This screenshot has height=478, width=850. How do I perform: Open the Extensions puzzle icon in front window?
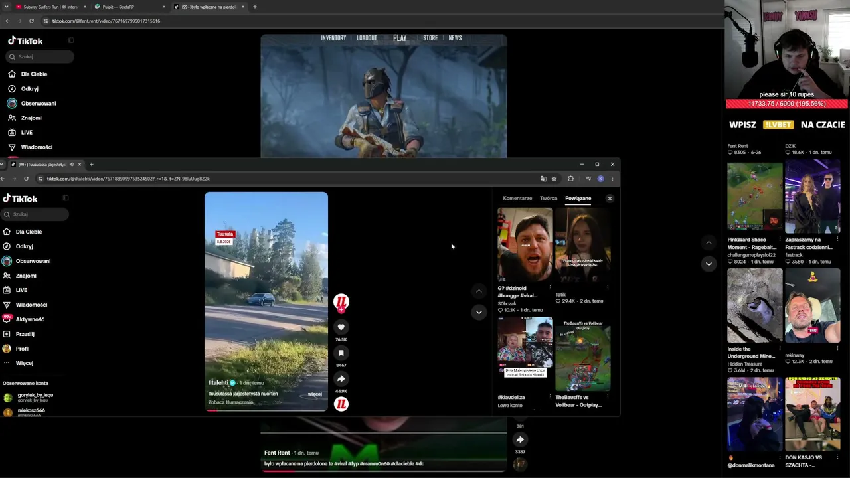tap(570, 179)
